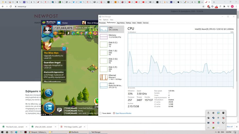Tap the castle return-to-city button
Viewport: 239px width, 134px height.
(x=49, y=107)
